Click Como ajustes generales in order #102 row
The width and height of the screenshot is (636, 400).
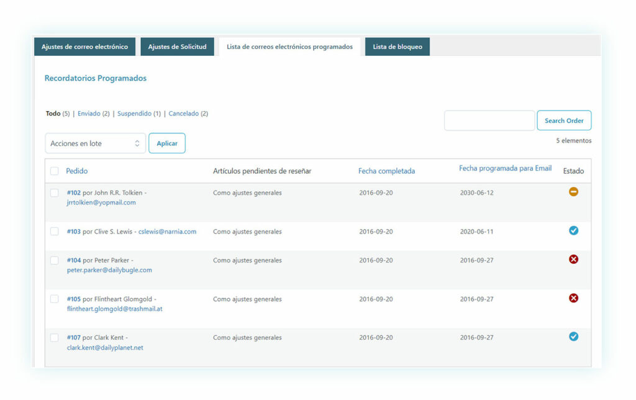point(247,193)
